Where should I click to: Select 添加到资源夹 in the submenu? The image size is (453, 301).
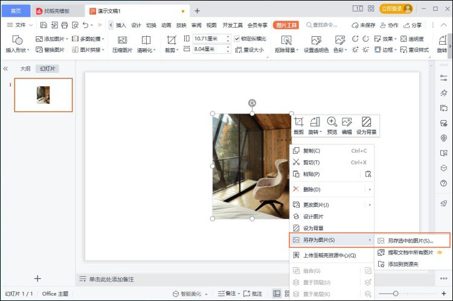point(413,264)
